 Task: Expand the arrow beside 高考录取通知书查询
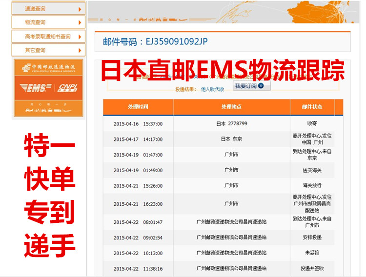pyautogui.click(x=80, y=37)
